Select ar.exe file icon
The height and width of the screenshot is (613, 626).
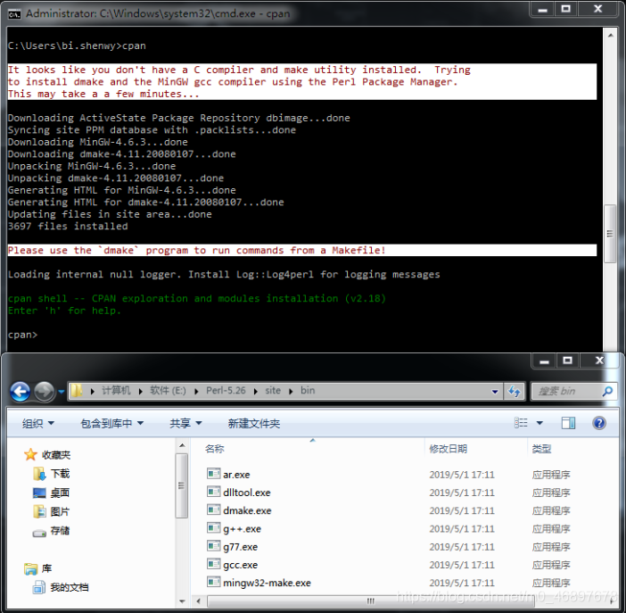[214, 474]
